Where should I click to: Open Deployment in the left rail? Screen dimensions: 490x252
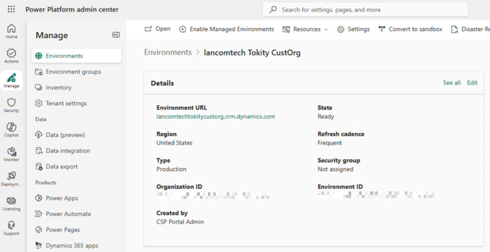[11, 179]
